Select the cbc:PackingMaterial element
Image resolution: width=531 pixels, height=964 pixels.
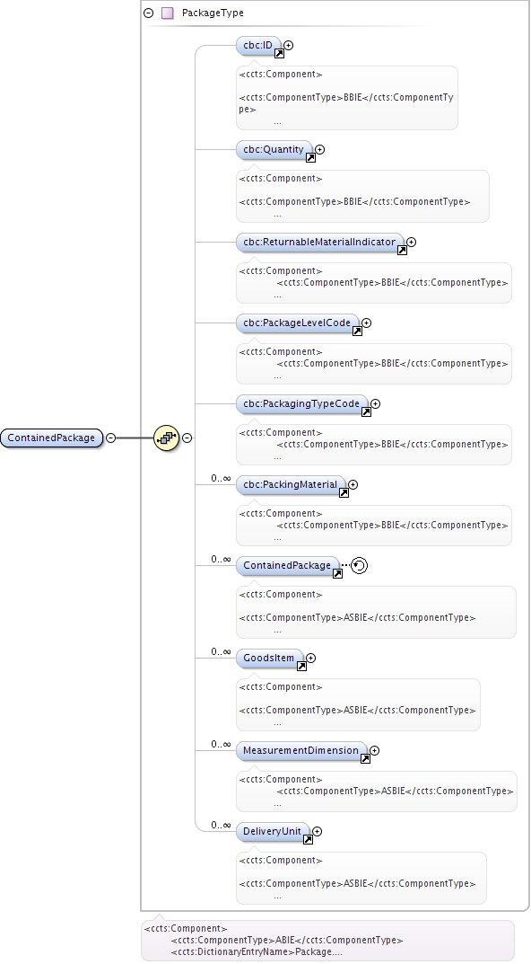click(291, 484)
